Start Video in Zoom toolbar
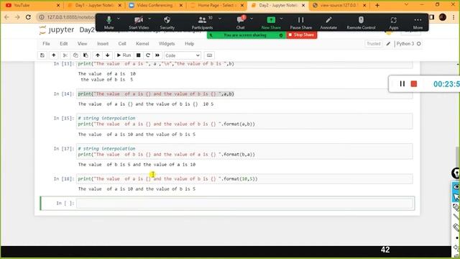This screenshot has width=460, height=259. (139, 22)
